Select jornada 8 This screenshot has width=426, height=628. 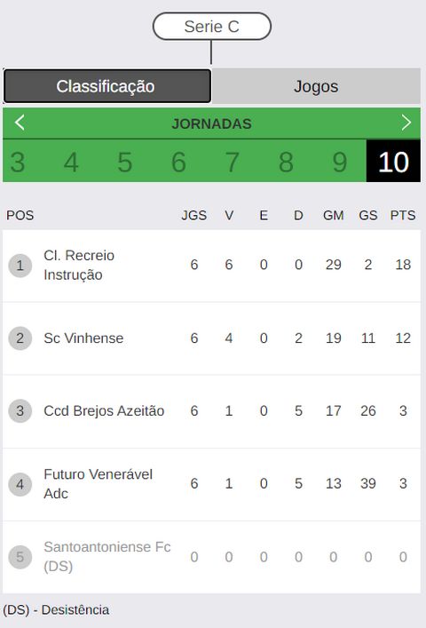[286, 162]
